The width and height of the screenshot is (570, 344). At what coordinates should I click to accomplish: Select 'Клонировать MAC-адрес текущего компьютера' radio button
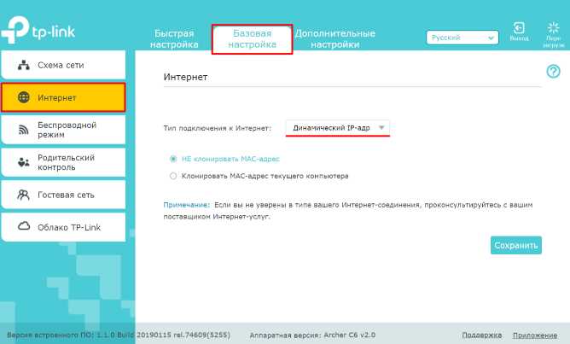[173, 176]
